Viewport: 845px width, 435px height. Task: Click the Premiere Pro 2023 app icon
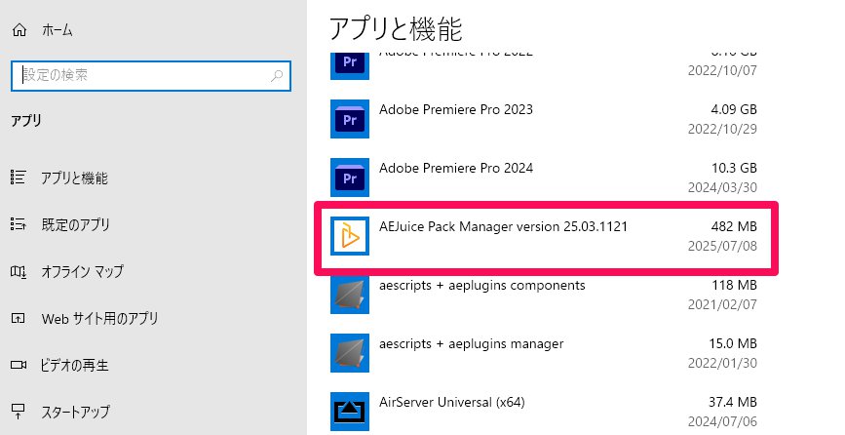350,119
